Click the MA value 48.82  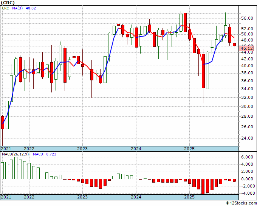31,8
